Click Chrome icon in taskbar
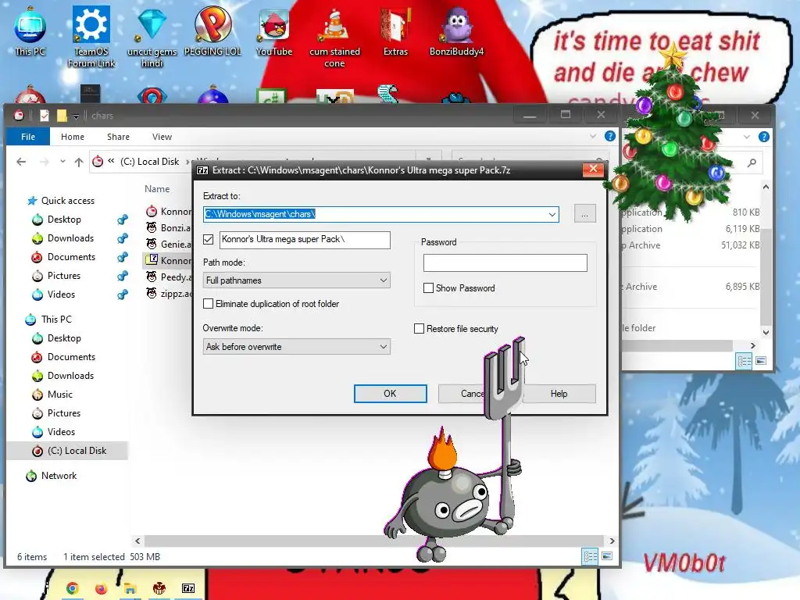 point(72,588)
